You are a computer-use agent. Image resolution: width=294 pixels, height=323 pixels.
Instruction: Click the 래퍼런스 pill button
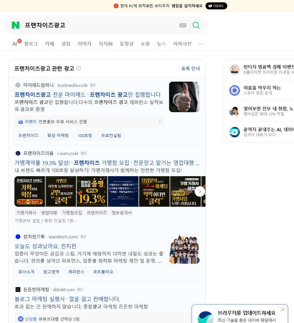(76, 272)
